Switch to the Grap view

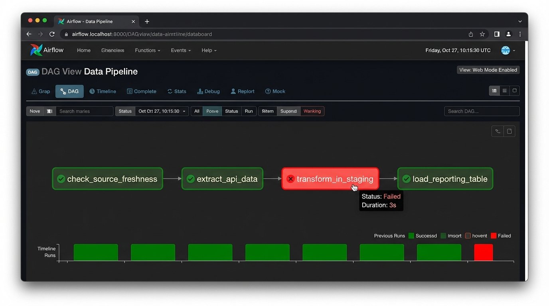click(x=40, y=91)
